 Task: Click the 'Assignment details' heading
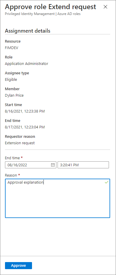point(28,31)
